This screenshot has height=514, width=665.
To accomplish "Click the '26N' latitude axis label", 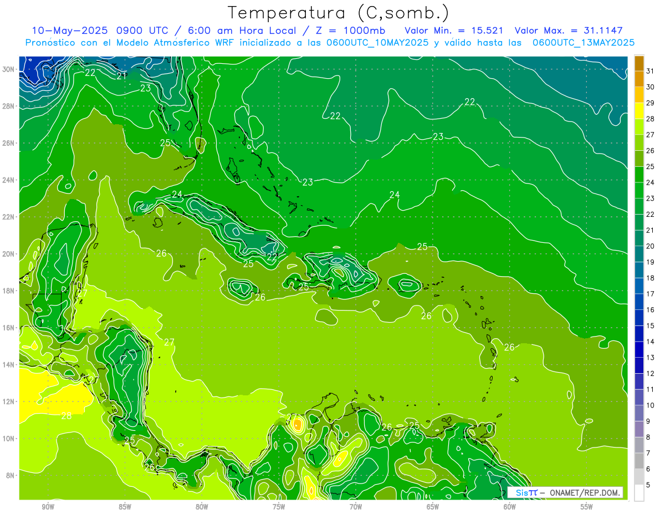I will [8, 143].
